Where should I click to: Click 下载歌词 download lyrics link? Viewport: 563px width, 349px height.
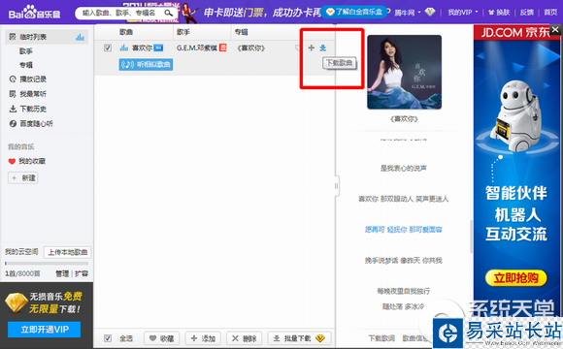pyautogui.click(x=381, y=338)
